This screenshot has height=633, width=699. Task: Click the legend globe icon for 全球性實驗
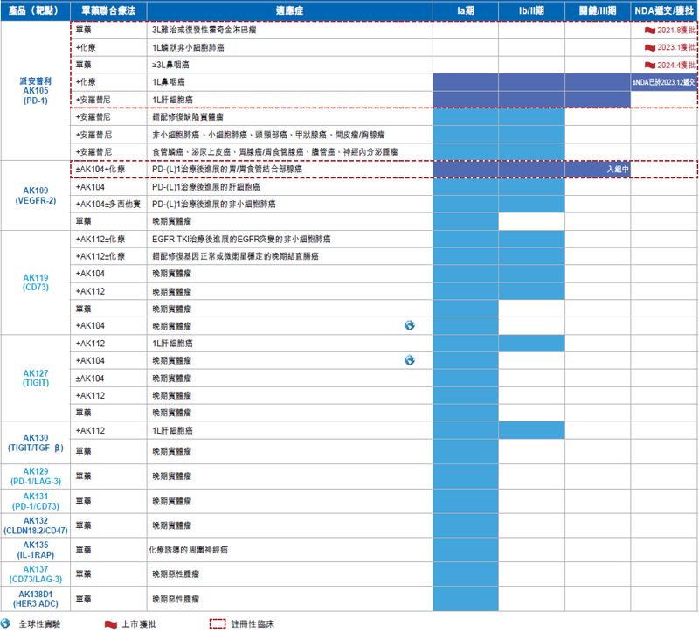8,624
